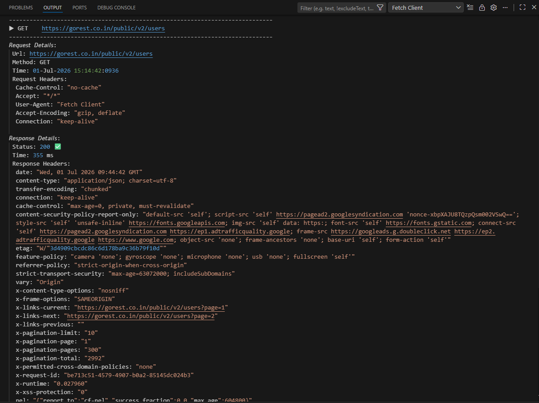Click the vary "Origin" line

tap(40, 282)
